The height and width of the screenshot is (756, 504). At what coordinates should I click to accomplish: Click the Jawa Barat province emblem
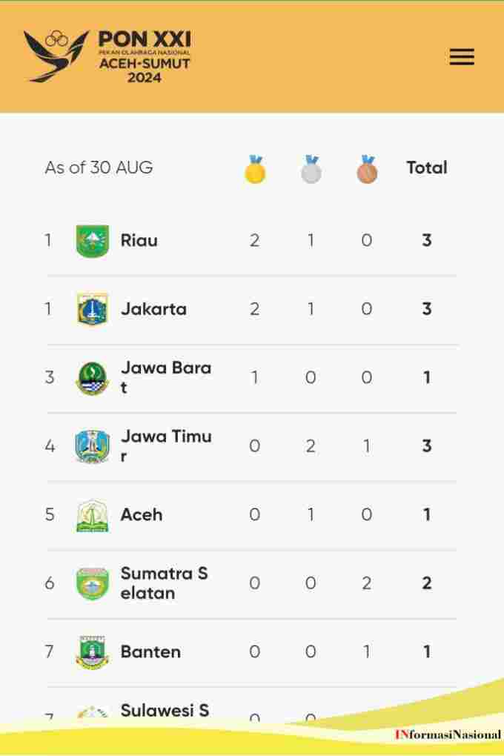pos(93,378)
